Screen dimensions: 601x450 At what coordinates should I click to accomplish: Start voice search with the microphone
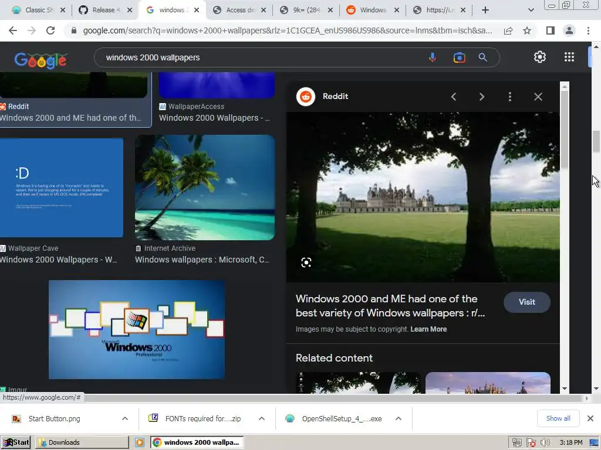[x=433, y=57]
